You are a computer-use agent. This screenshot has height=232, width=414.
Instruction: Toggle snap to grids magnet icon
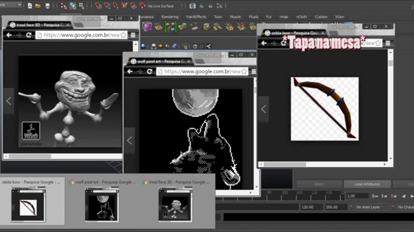98,6
